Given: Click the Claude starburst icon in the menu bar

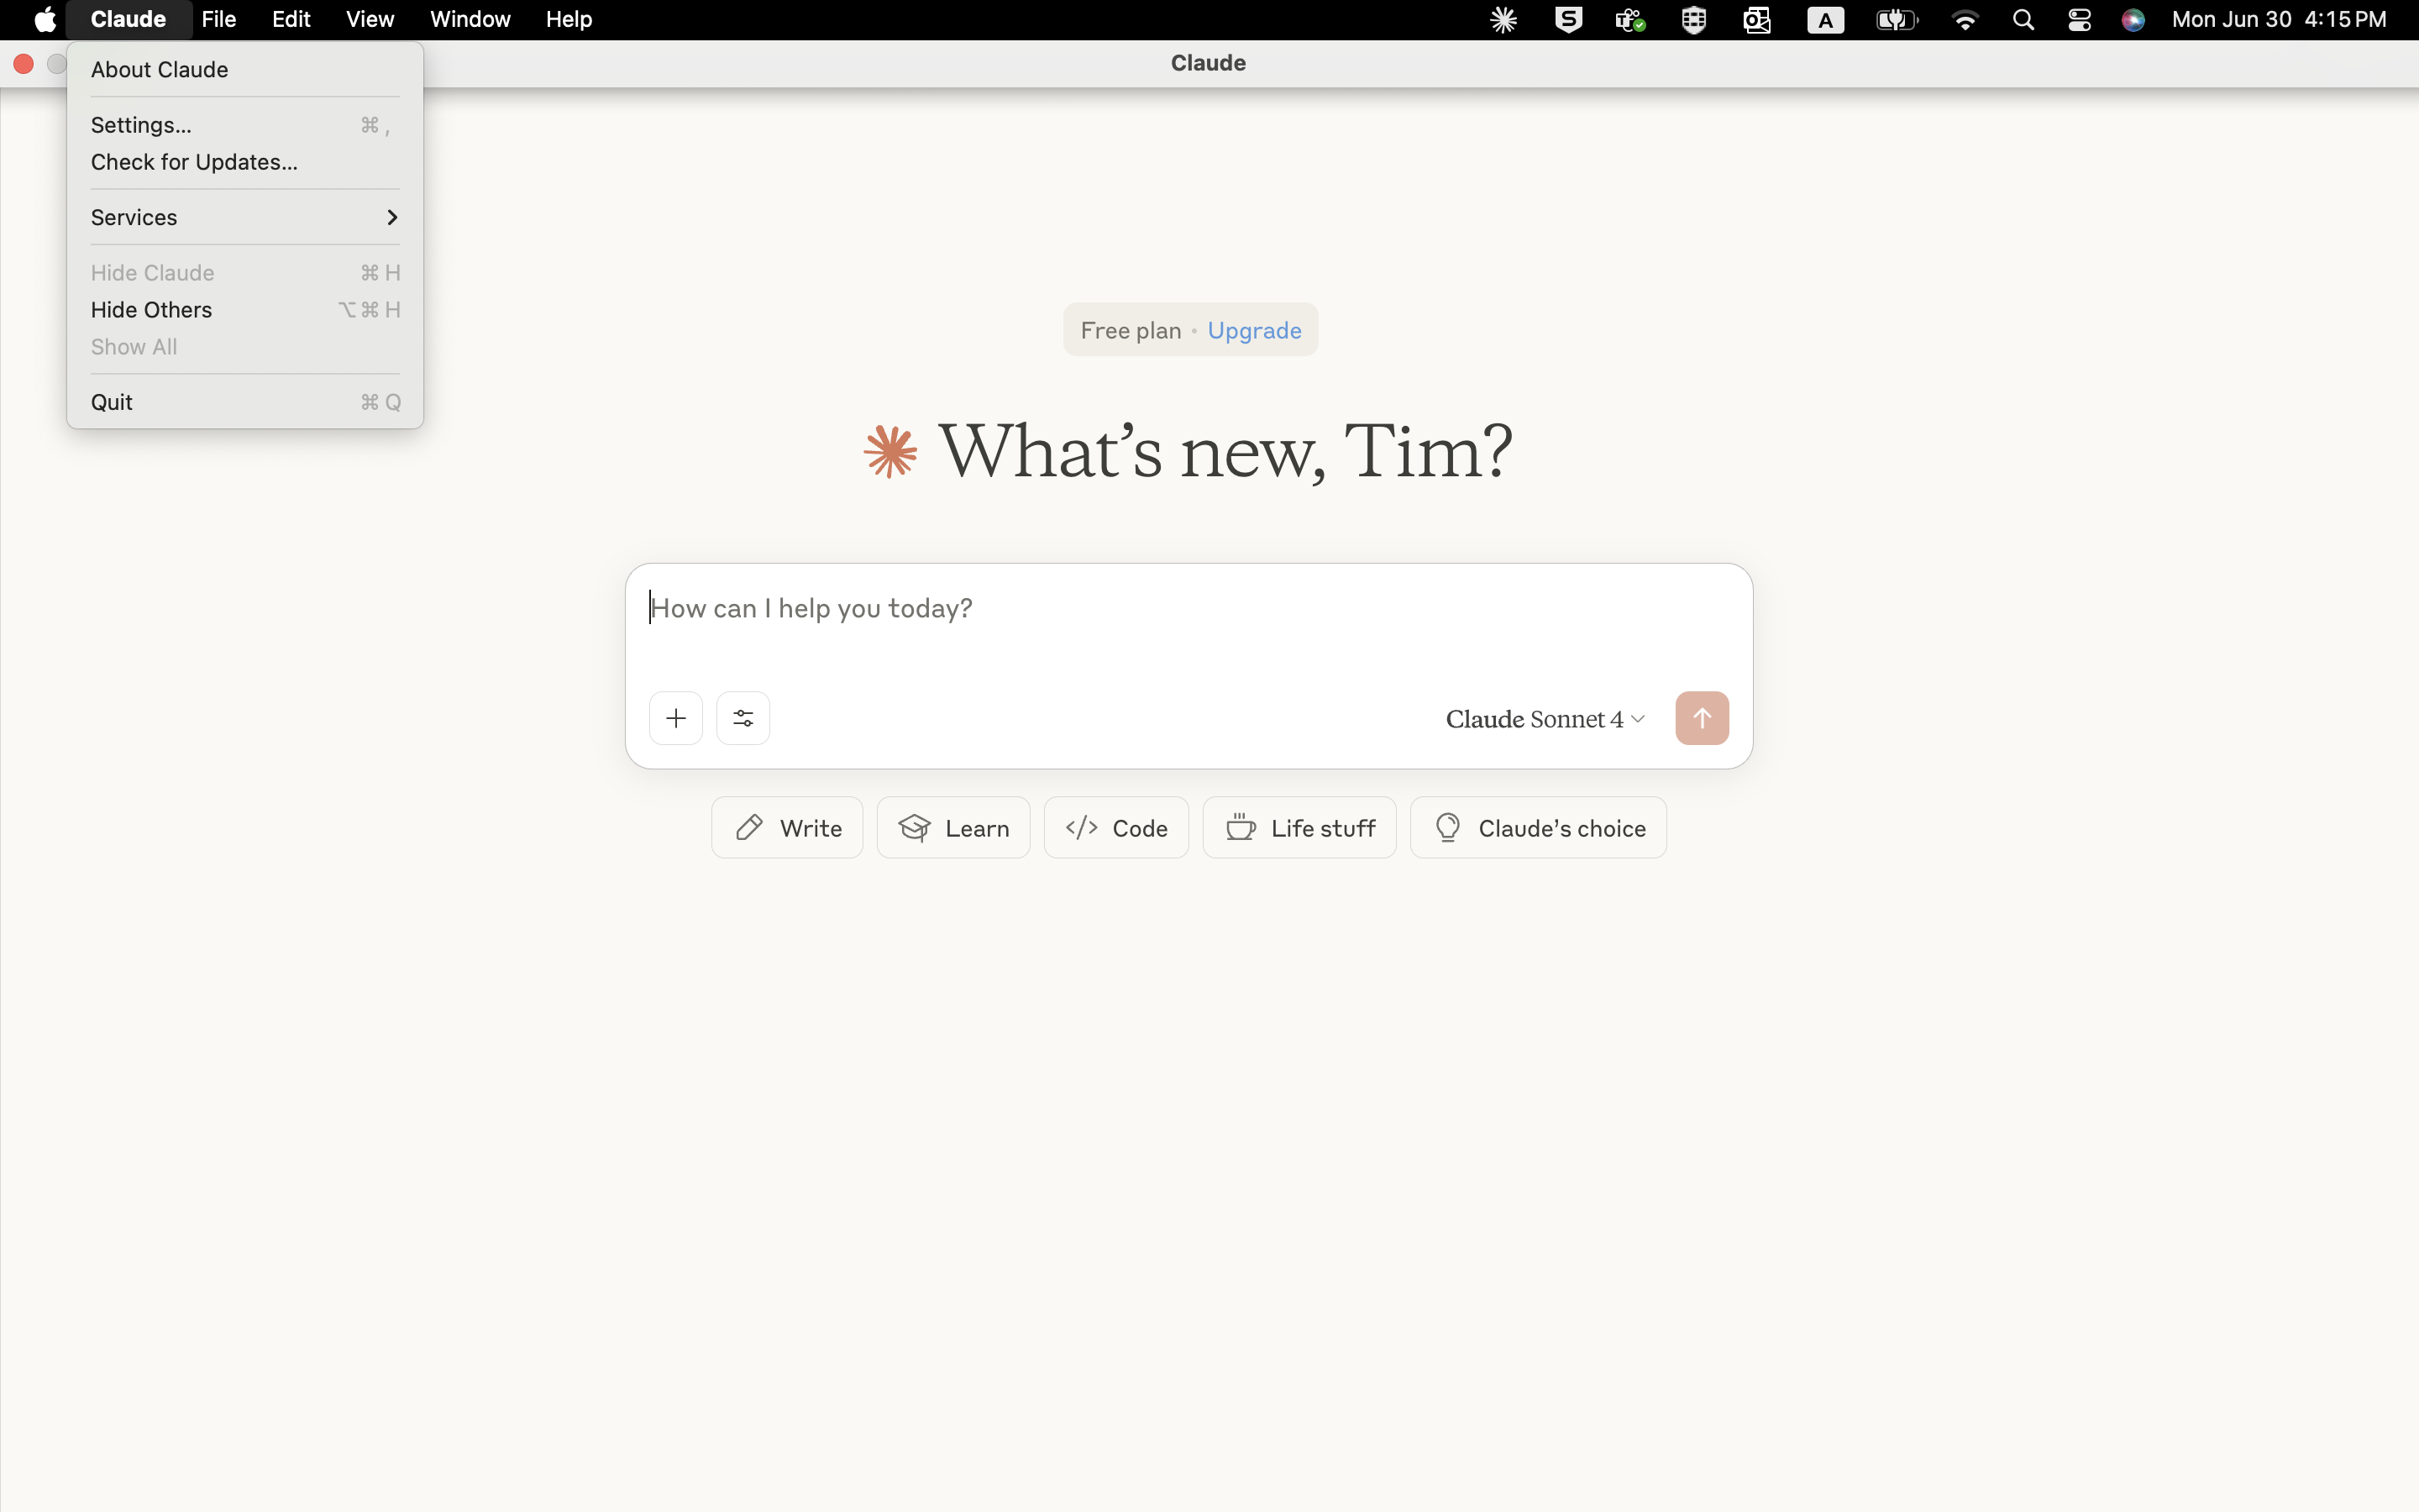Looking at the screenshot, I should [x=1503, y=20].
